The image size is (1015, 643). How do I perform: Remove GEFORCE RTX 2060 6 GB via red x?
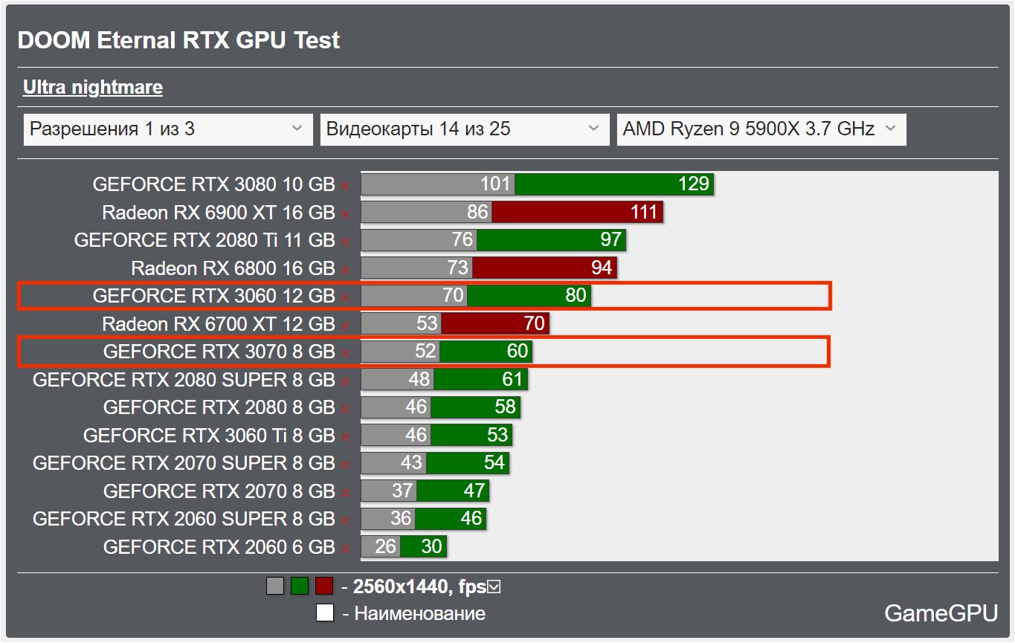tap(346, 549)
